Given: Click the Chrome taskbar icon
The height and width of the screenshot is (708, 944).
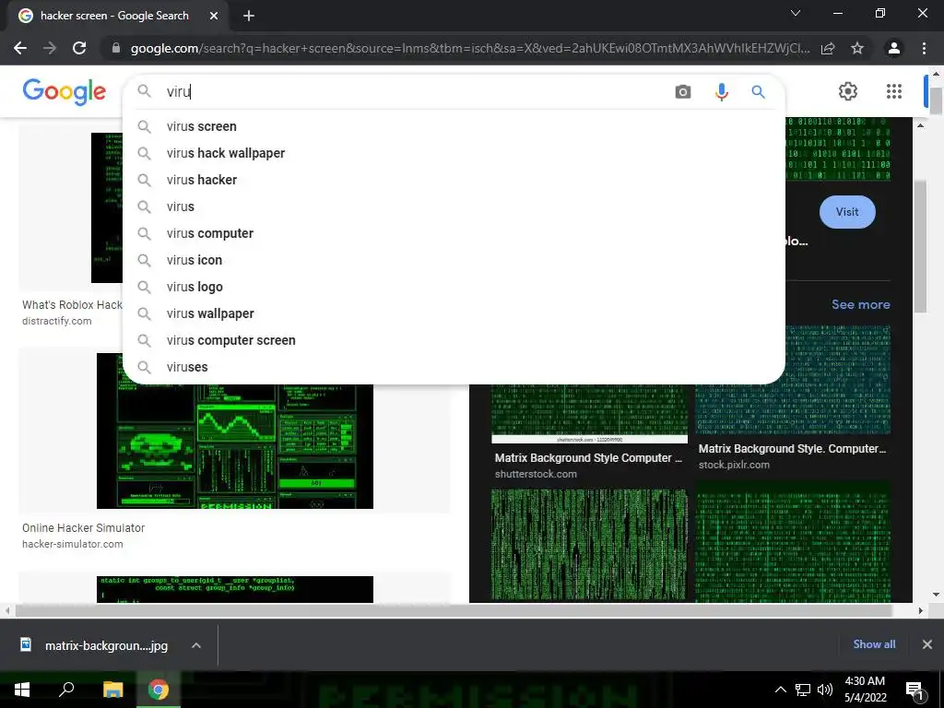Looking at the screenshot, I should click(x=159, y=690).
